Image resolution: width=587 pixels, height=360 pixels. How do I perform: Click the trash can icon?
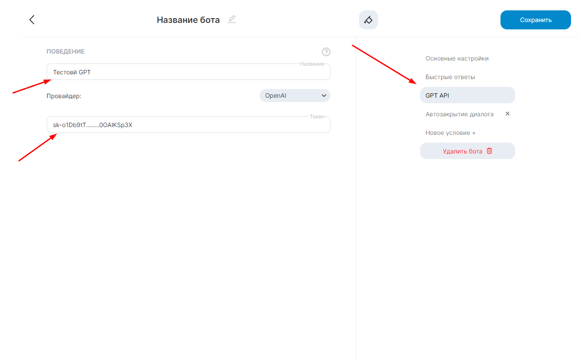click(x=489, y=151)
